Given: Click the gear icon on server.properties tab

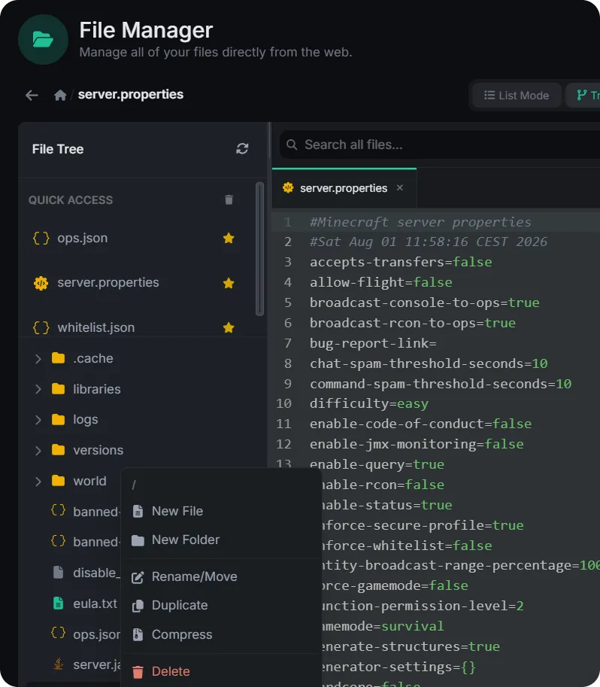Looking at the screenshot, I should [288, 188].
